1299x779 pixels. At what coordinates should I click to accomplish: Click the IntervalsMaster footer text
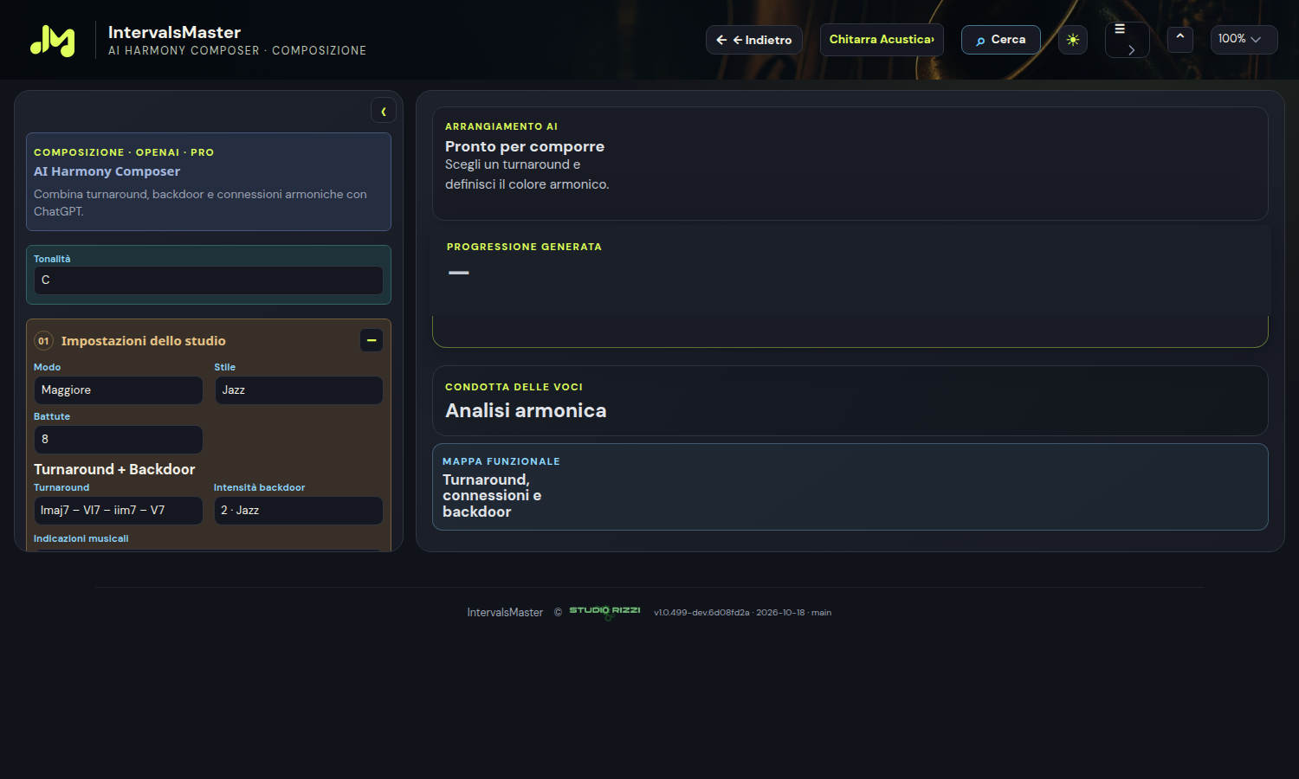[x=505, y=613]
